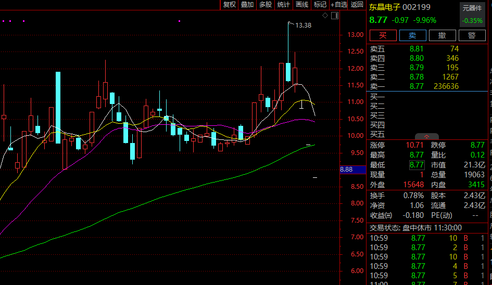Click the 卖 (sell) button
The height and width of the screenshot is (285, 492).
click(412, 35)
